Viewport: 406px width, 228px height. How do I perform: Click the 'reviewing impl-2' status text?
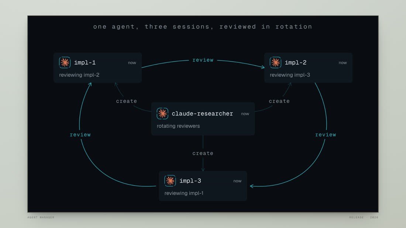coord(79,75)
